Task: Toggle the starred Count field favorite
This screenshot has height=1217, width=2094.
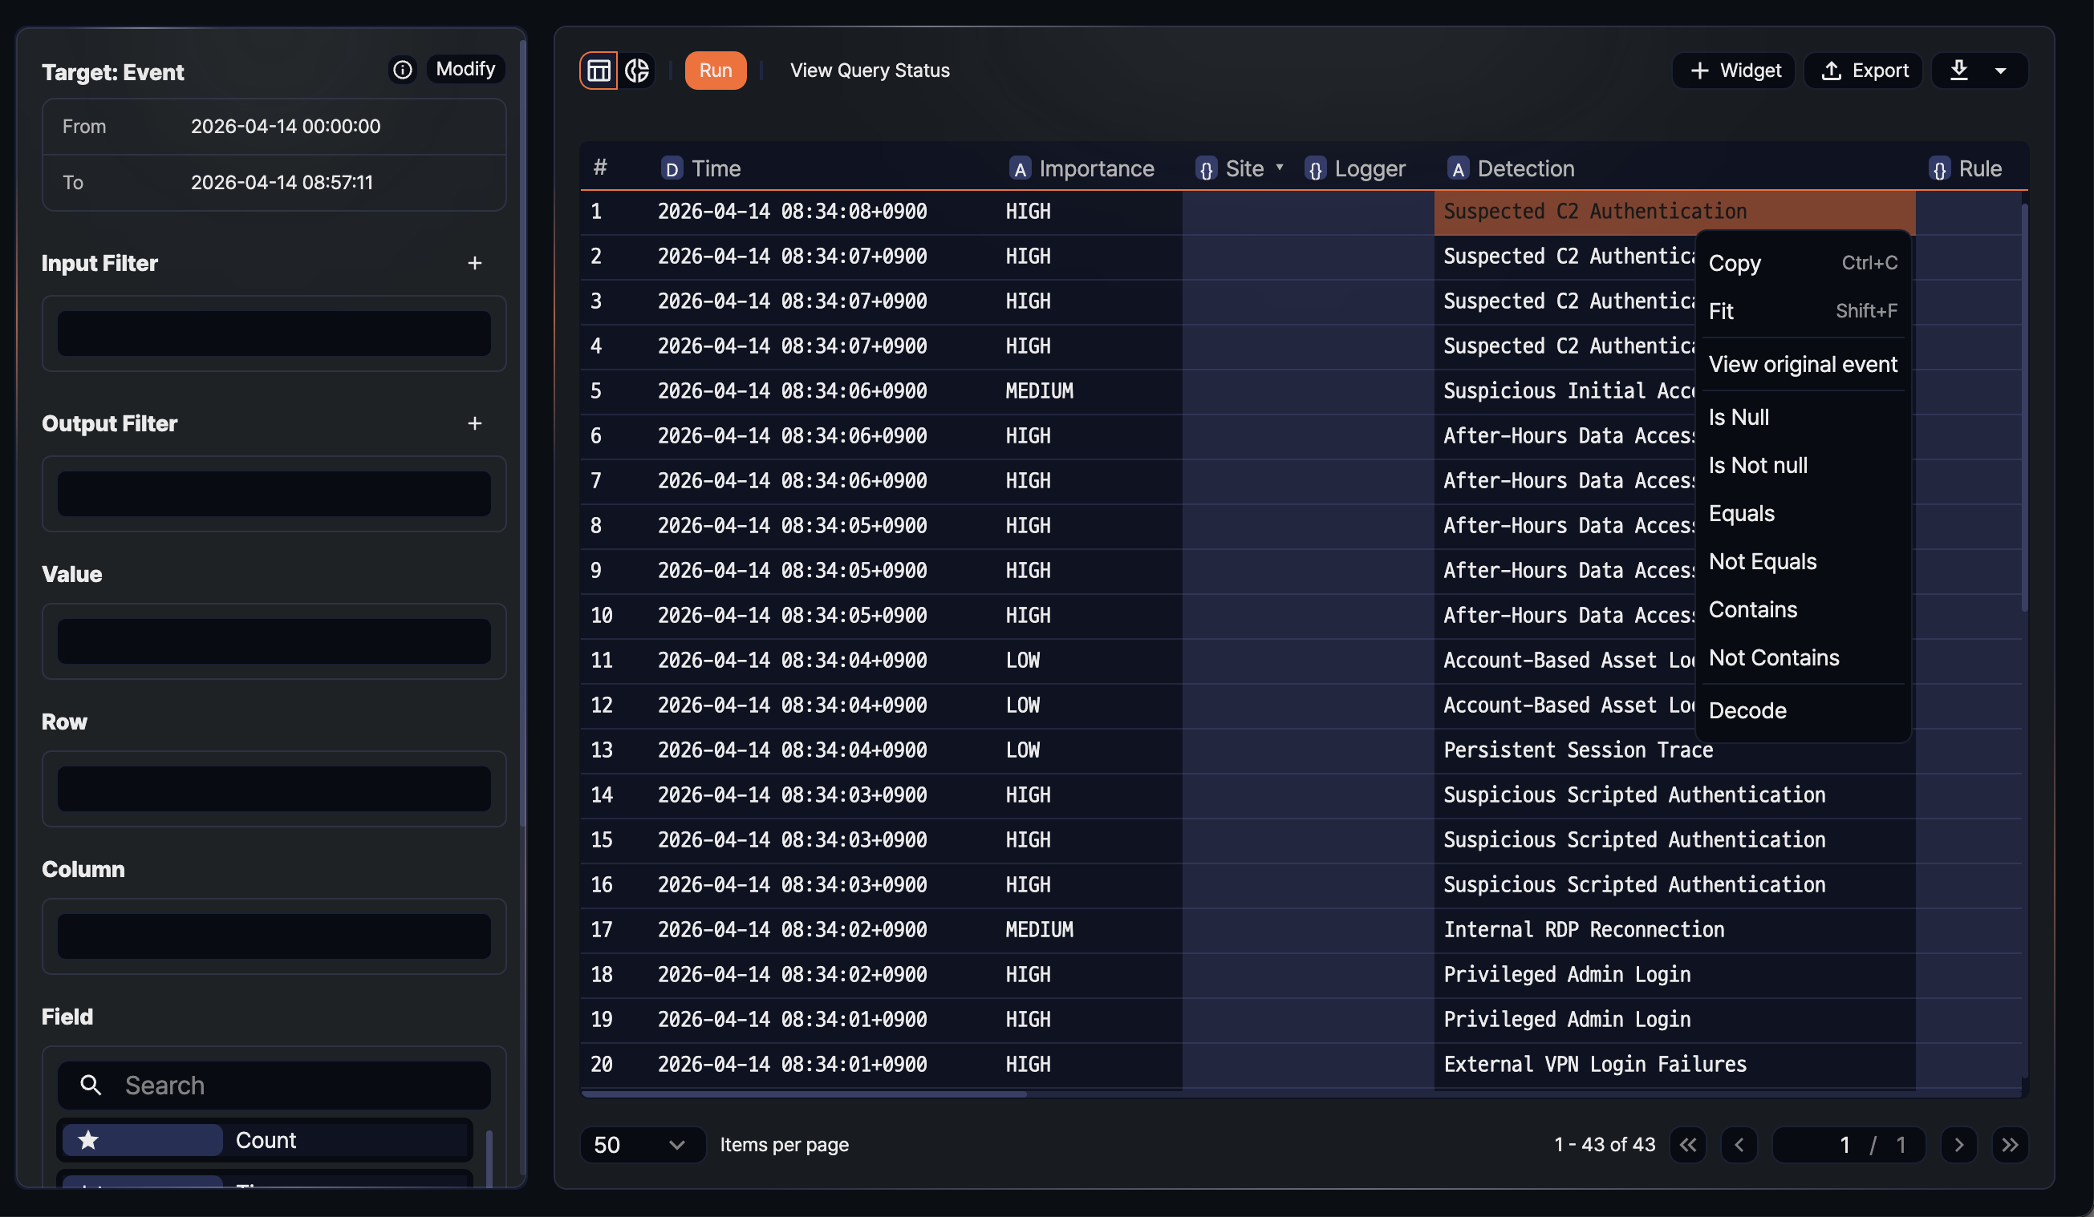Action: tap(88, 1140)
